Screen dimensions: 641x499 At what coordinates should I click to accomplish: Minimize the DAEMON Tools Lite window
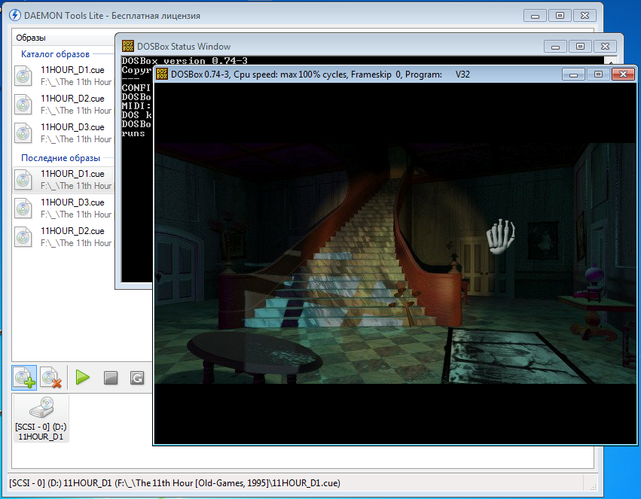coord(535,16)
